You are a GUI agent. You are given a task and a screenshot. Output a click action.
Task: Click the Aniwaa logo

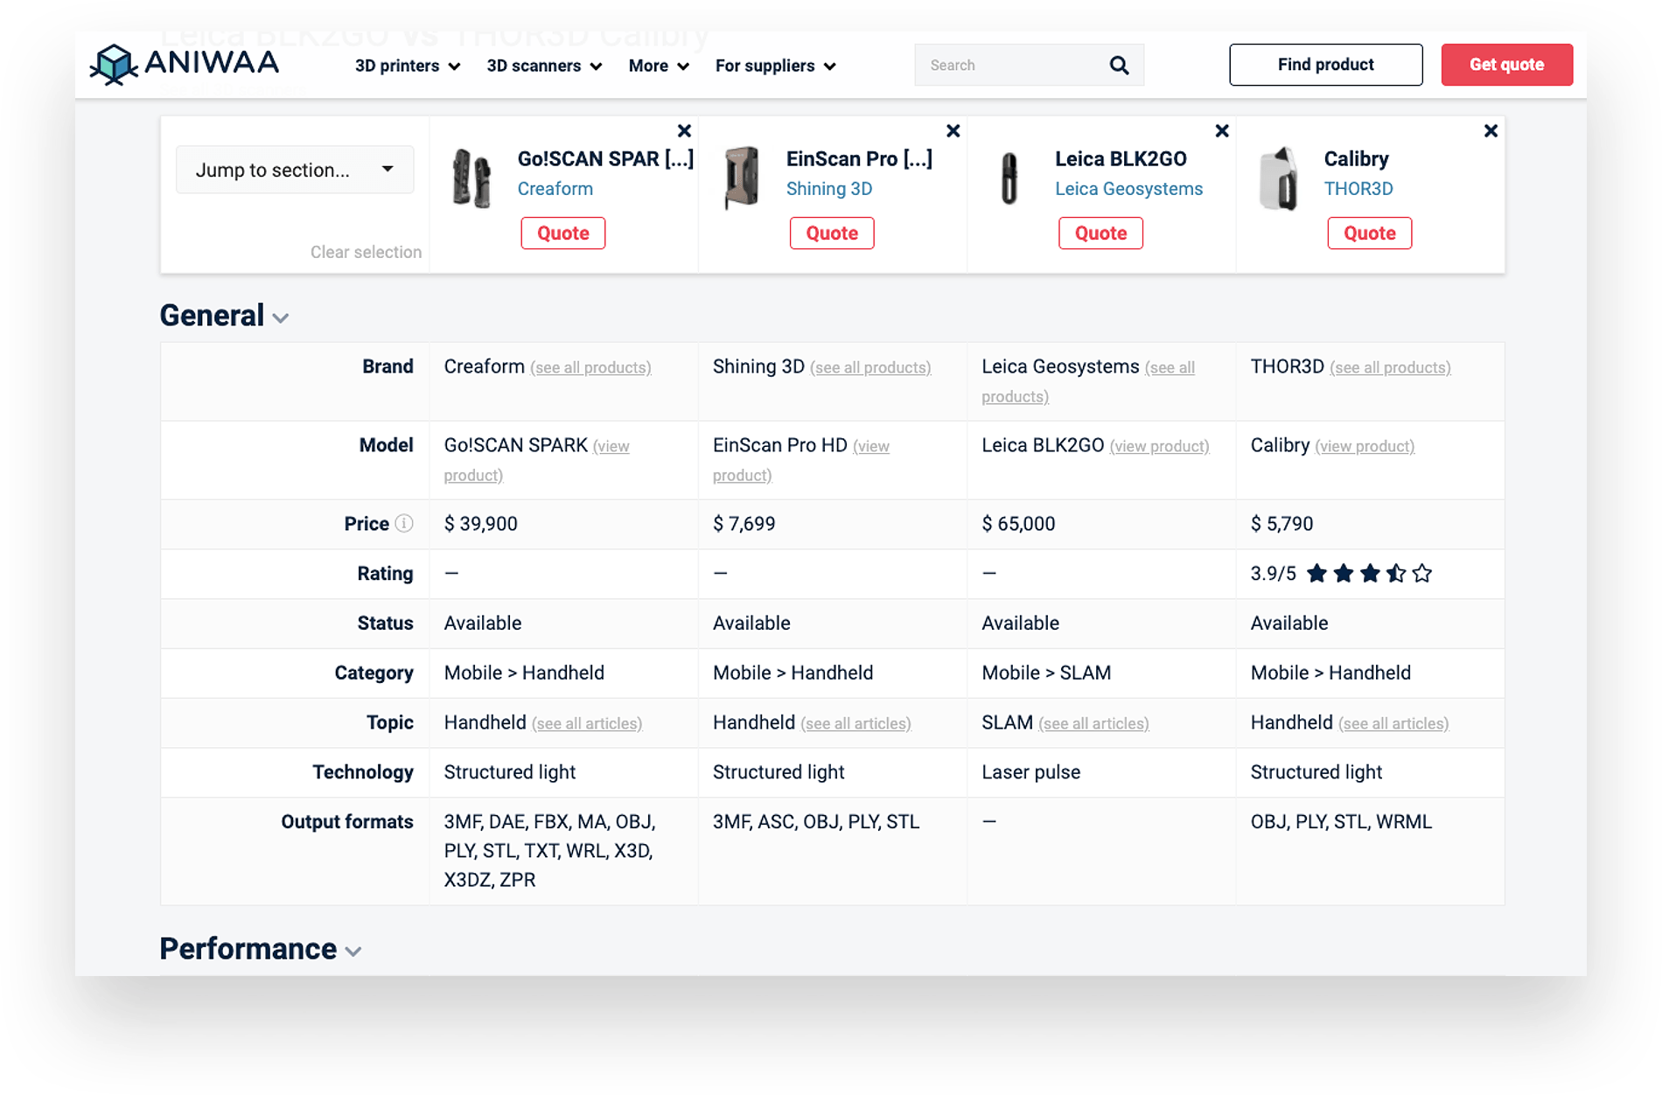(x=185, y=64)
